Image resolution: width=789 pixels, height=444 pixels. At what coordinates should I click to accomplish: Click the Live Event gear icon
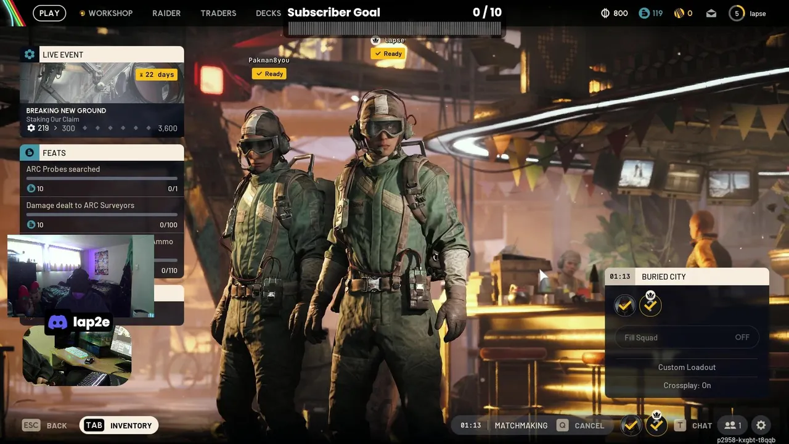tap(30, 54)
